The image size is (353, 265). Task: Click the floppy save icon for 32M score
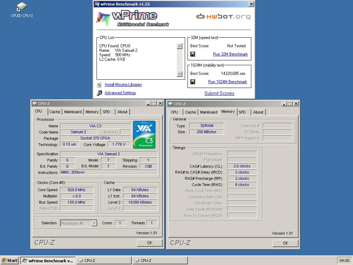193,54
